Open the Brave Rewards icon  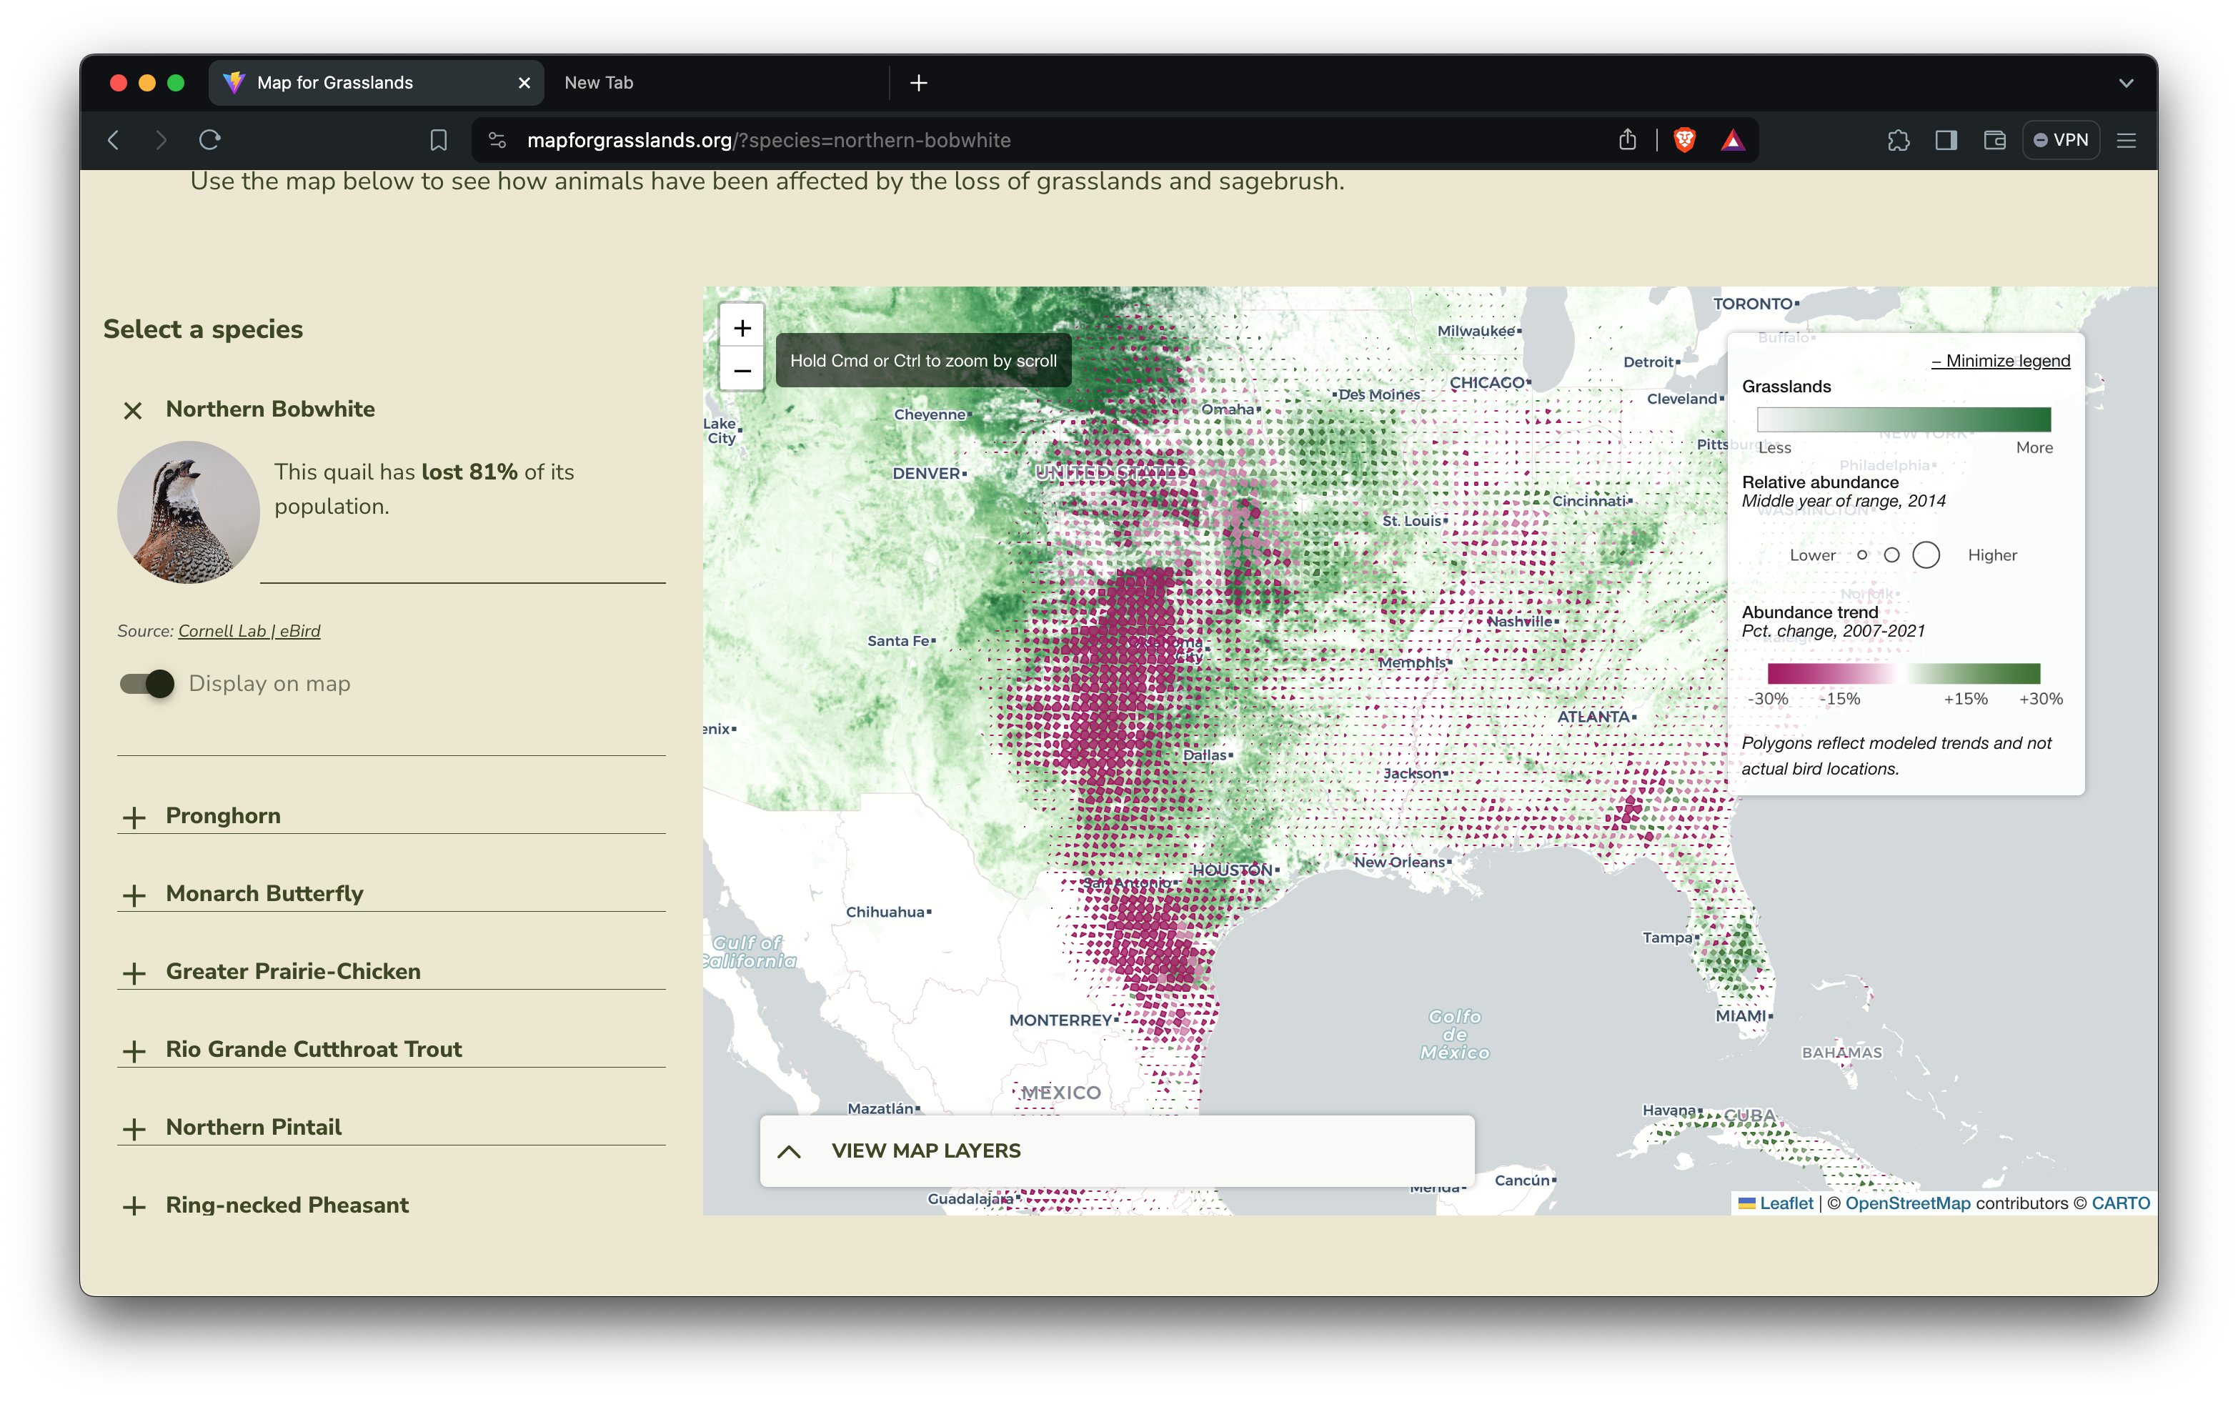(x=1734, y=140)
